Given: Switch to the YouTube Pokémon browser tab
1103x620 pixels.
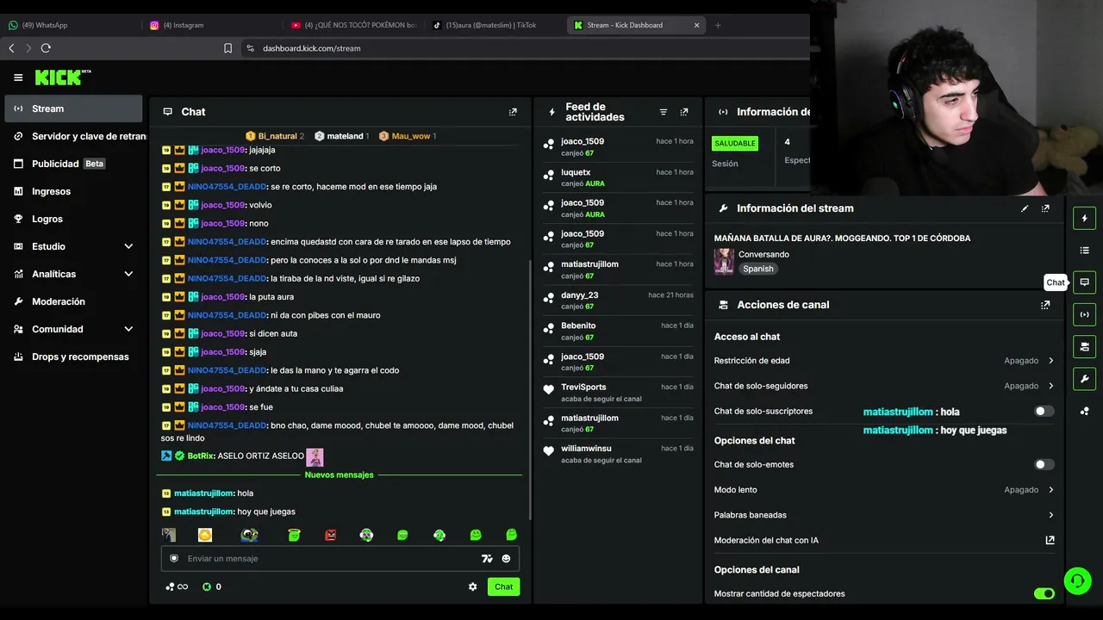Looking at the screenshot, I should point(353,25).
